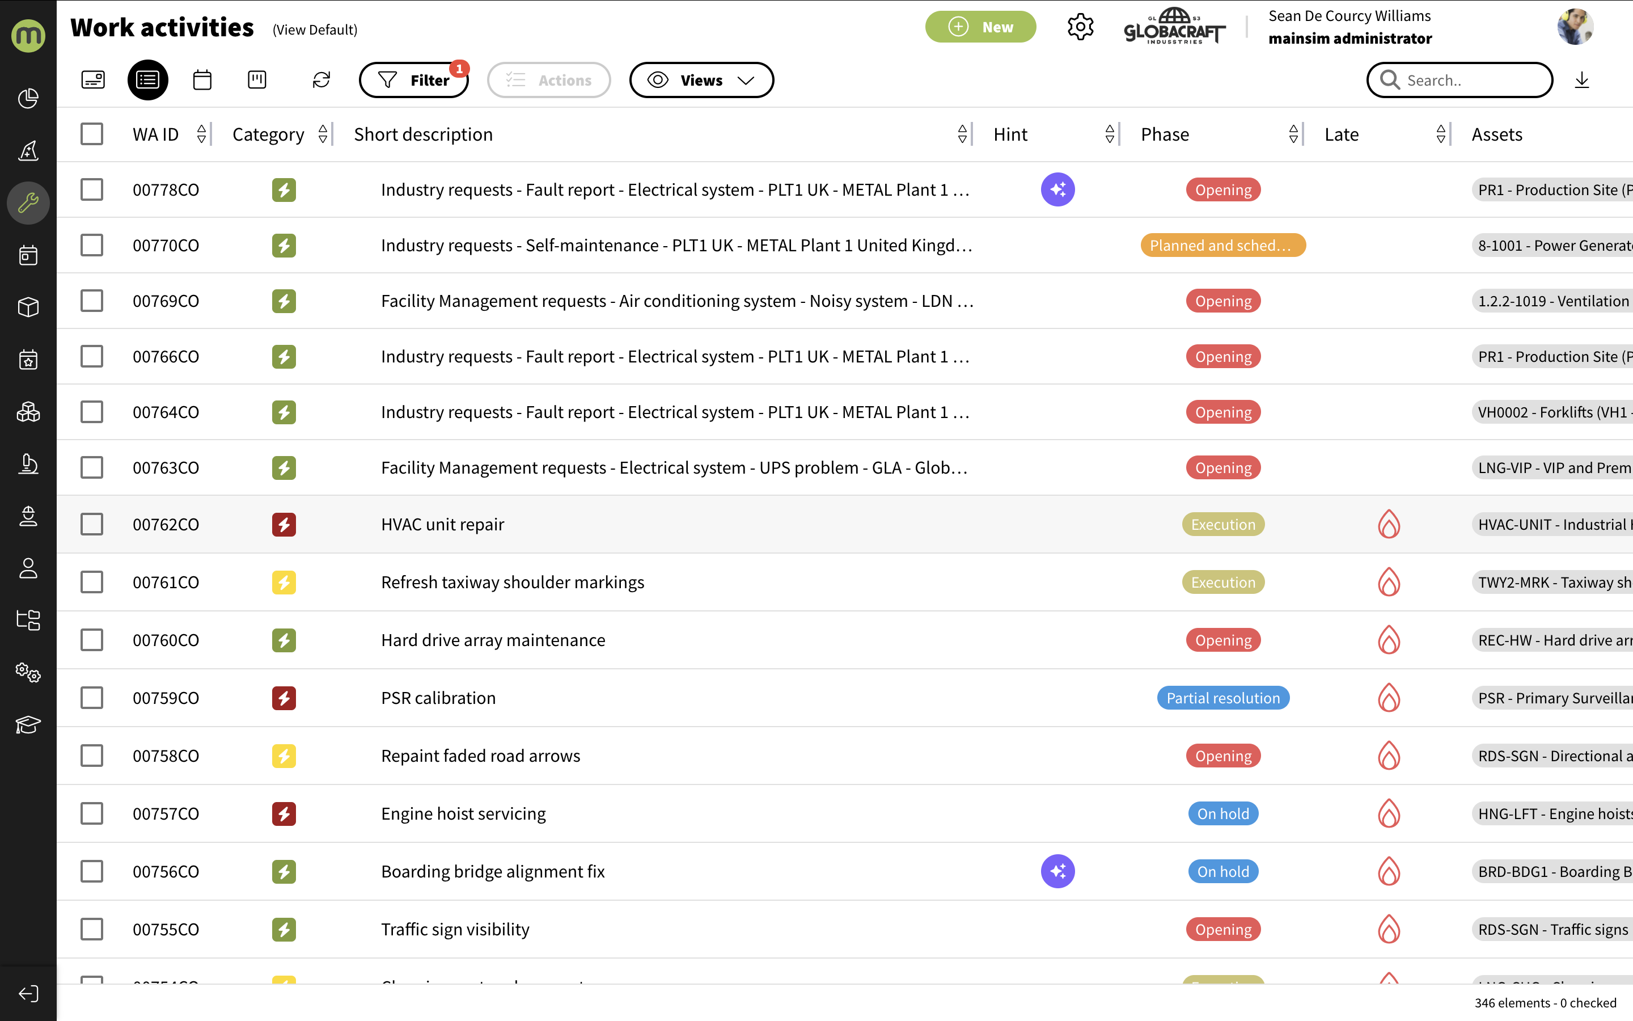1633x1021 pixels.
Task: Select checkbox for row 00759CO
Action: click(x=92, y=698)
